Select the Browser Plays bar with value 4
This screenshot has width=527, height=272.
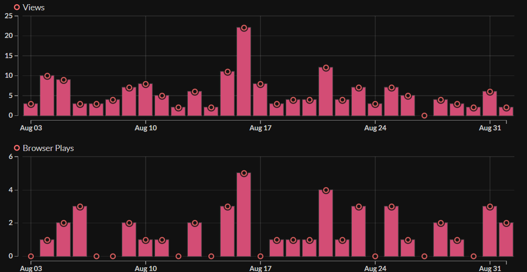point(326,223)
